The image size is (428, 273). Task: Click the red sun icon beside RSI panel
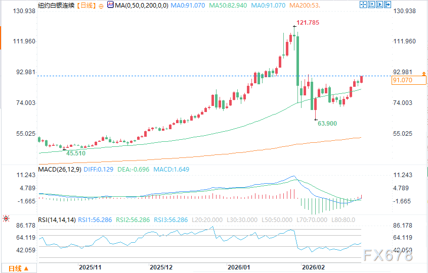click(6, 219)
